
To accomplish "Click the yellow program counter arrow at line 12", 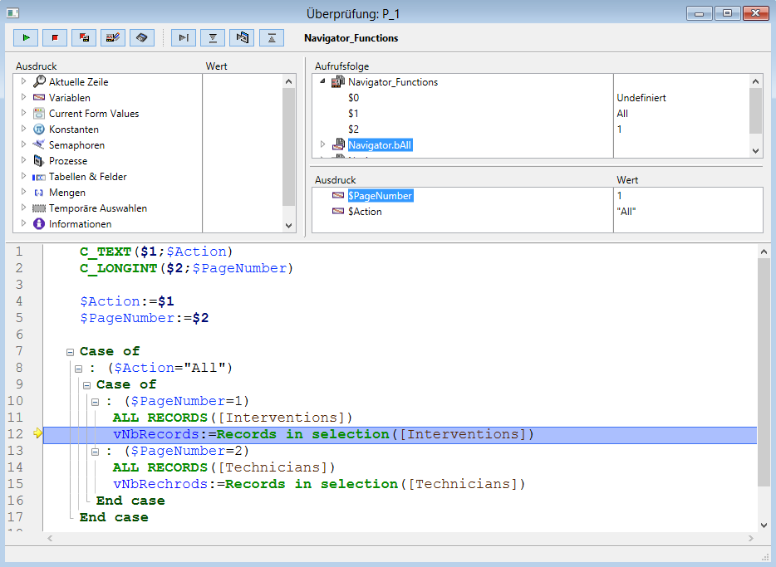I will (x=37, y=434).
